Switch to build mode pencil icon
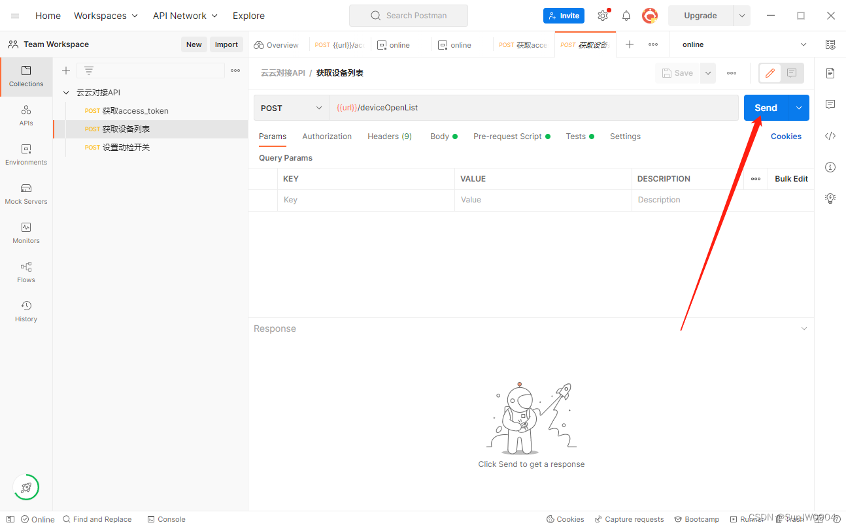 click(x=770, y=73)
